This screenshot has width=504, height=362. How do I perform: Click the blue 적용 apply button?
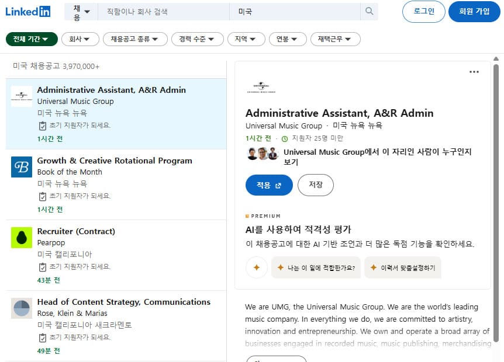coord(269,185)
